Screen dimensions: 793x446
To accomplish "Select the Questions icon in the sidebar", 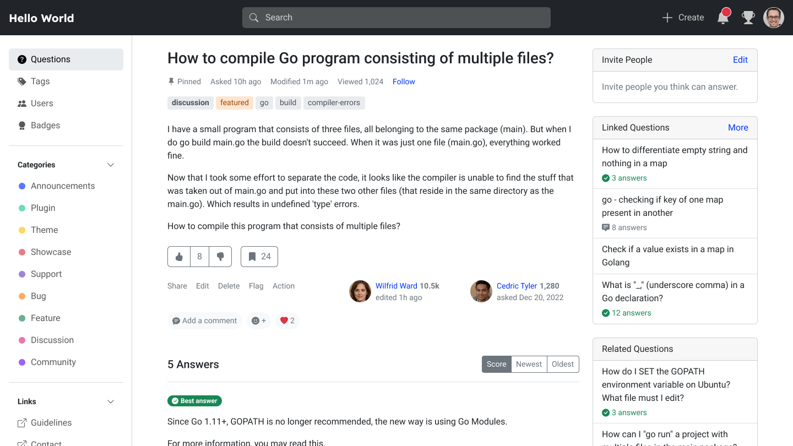I will coord(22,59).
